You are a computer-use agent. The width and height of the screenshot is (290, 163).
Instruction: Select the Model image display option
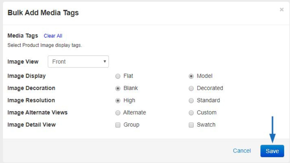(191, 76)
